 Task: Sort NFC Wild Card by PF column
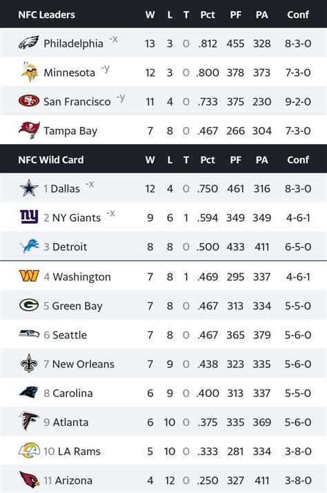point(235,160)
